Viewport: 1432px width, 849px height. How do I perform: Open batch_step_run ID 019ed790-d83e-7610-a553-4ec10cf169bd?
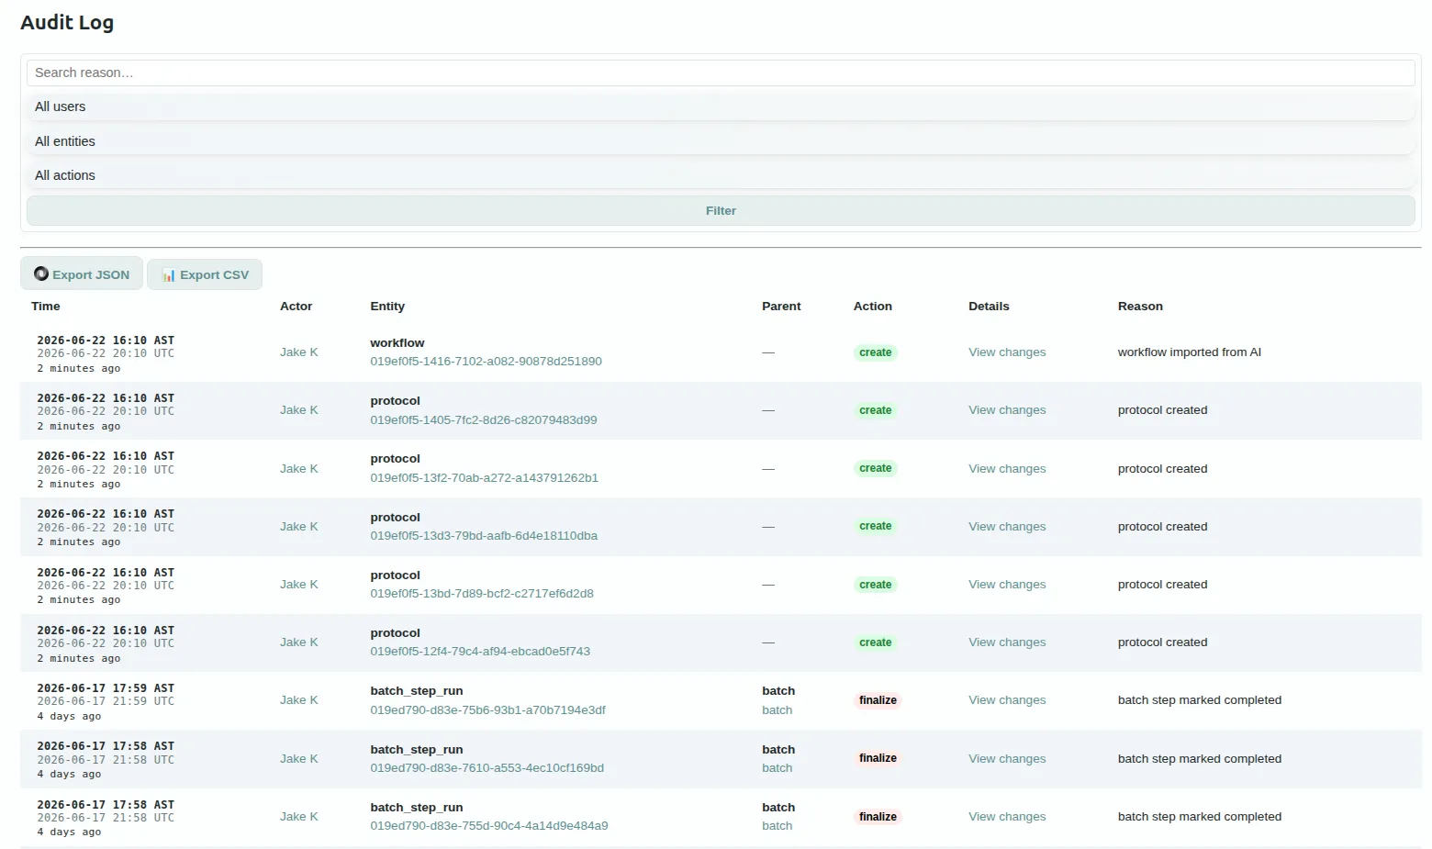[487, 767]
